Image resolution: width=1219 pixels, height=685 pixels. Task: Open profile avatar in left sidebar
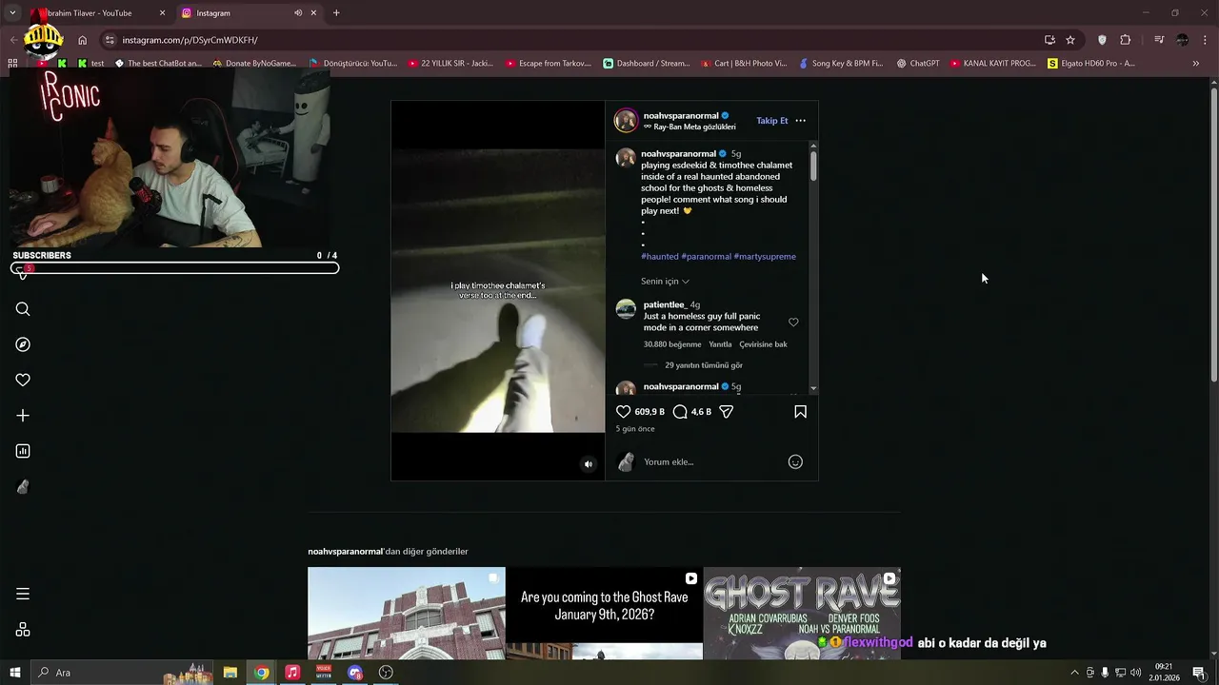(x=23, y=487)
